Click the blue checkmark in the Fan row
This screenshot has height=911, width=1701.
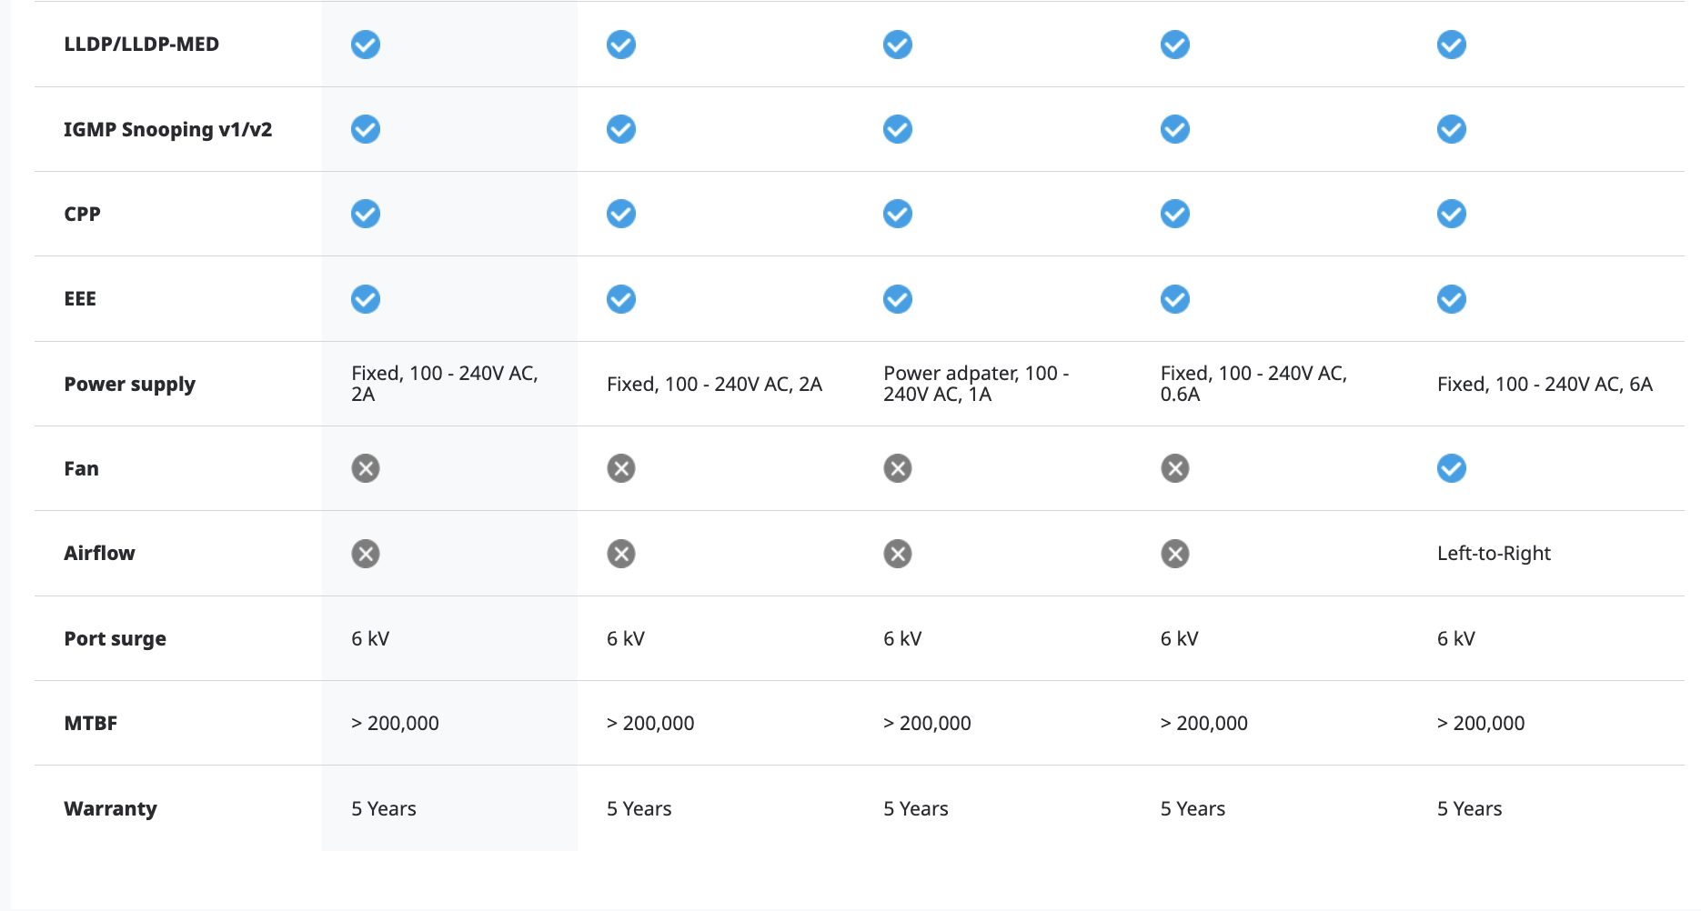[1451, 468]
